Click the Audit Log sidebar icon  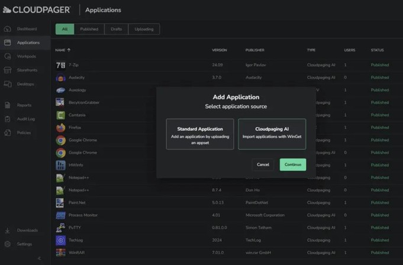(x=7, y=119)
